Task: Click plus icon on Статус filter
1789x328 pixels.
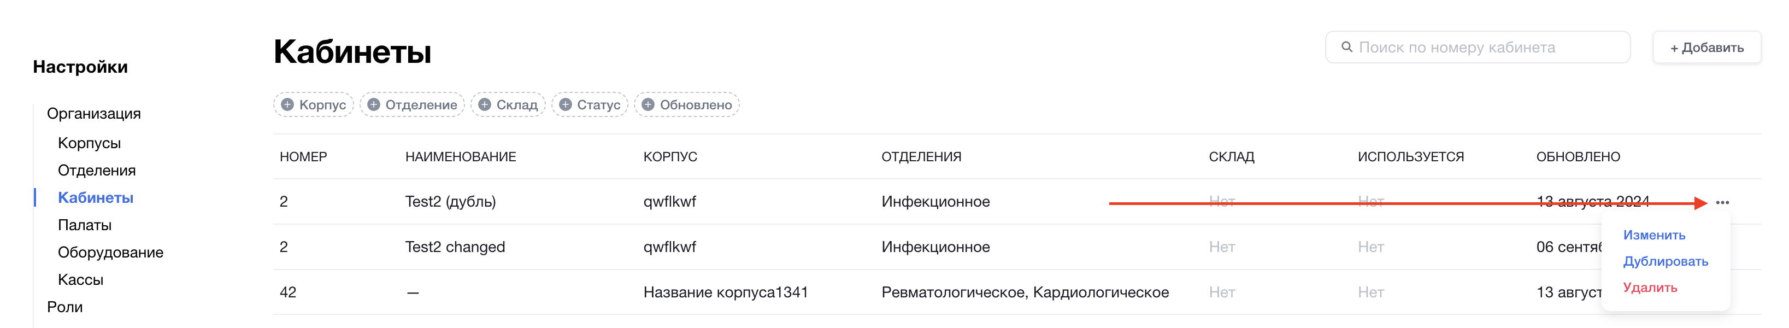Action: point(566,105)
